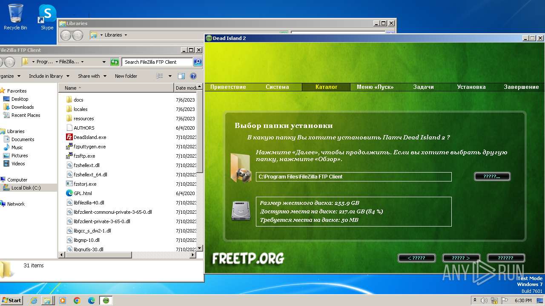Open the Explorer help icon
The width and height of the screenshot is (545, 306).
click(x=193, y=76)
